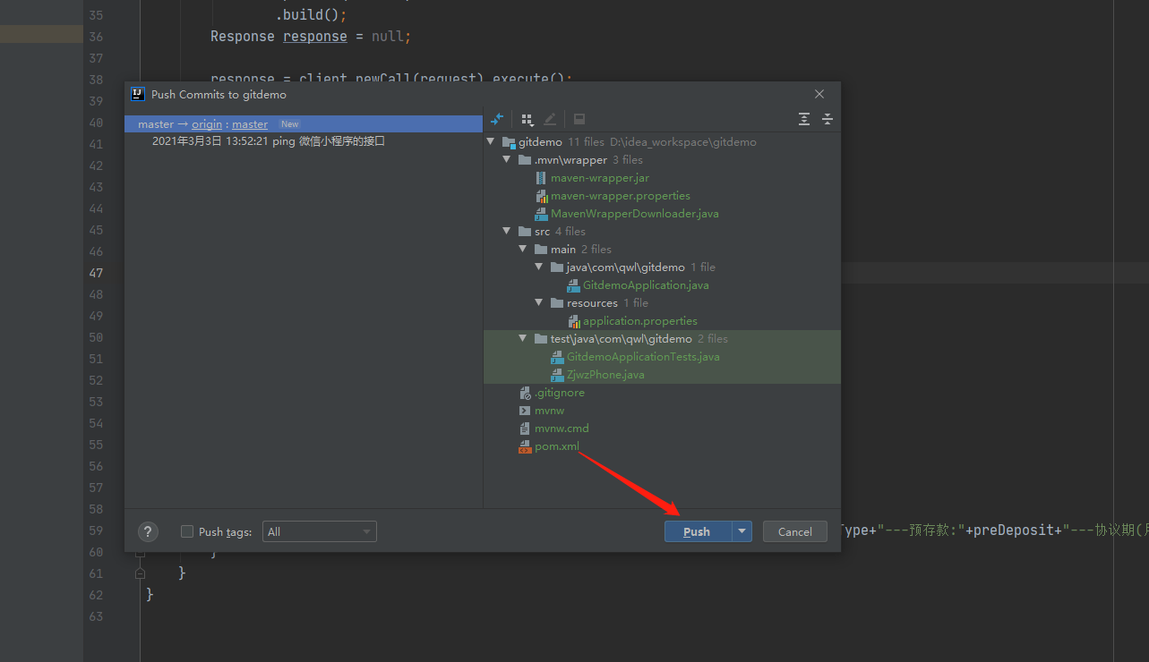The height and width of the screenshot is (662, 1149).
Task: Click line number 36 in editor gutter
Action: (x=96, y=37)
